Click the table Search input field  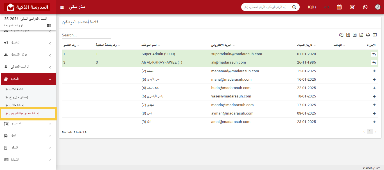pos(86,35)
